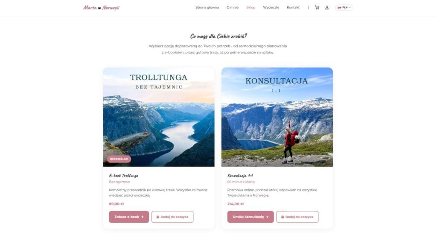Open the O mnie page
Viewport: 437px width, 233px height.
233,8
